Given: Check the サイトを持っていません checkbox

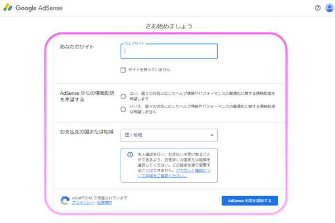Looking at the screenshot, I should (x=123, y=70).
